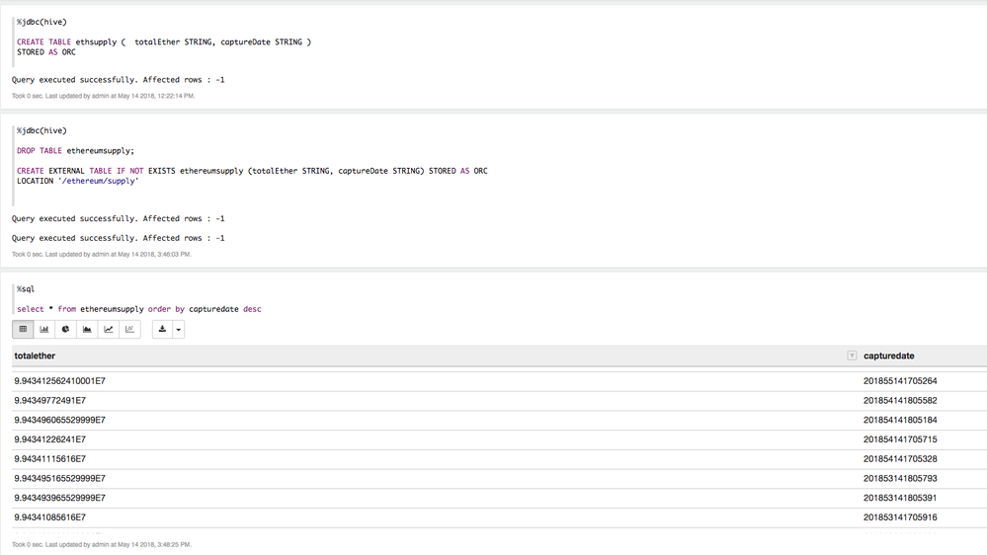Select capturedate value 201853141705916

900,517
